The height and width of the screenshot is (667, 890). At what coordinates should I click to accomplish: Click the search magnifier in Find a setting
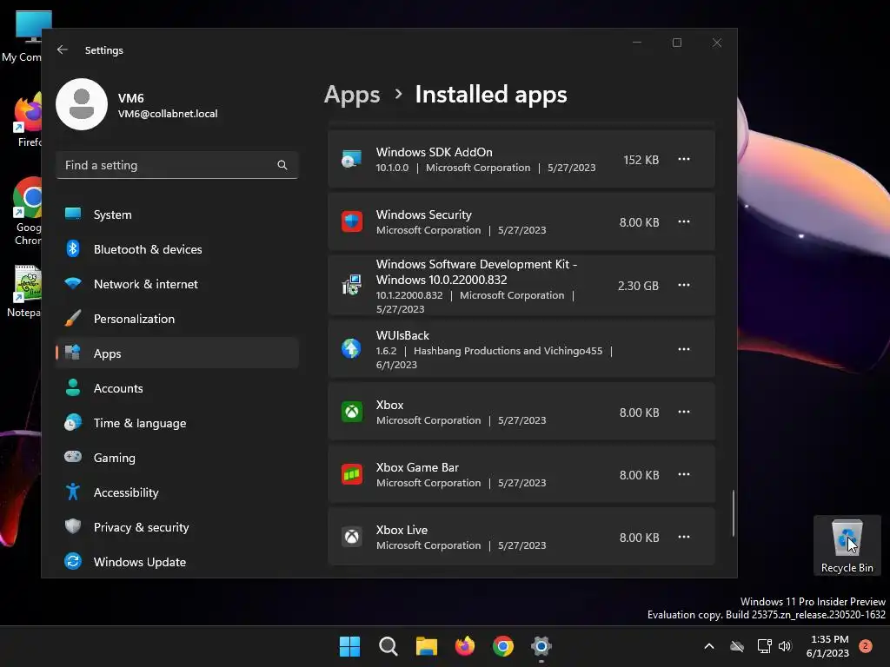(282, 165)
